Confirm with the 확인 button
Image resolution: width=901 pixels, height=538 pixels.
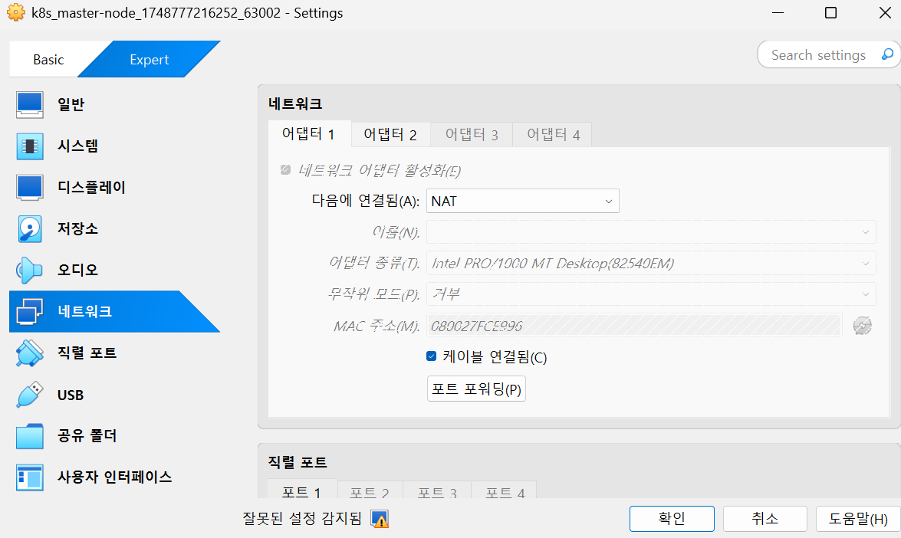click(672, 519)
